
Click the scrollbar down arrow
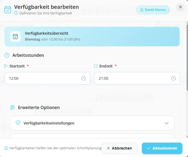tap(187, 137)
